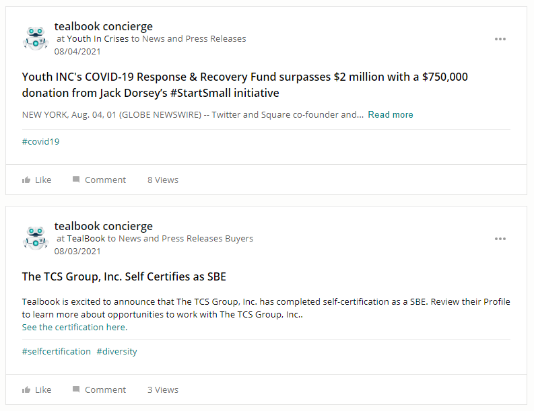Screen dimensions: 534x411
Task: Open the #covid19 hashtag
Action: tap(40, 141)
